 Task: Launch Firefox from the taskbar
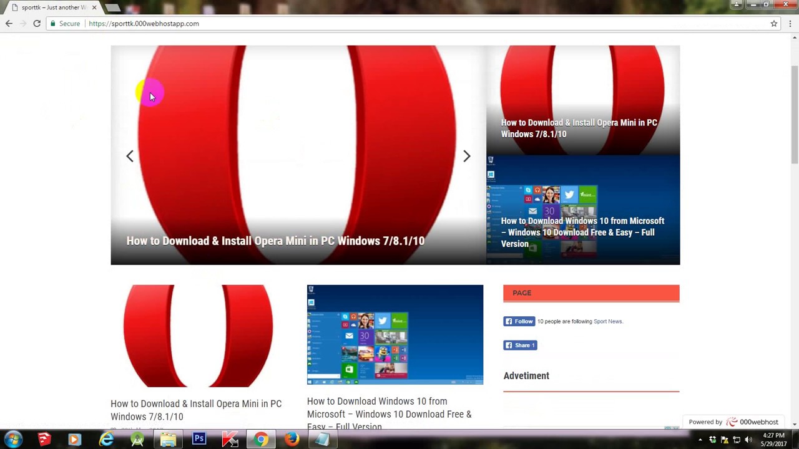click(292, 440)
